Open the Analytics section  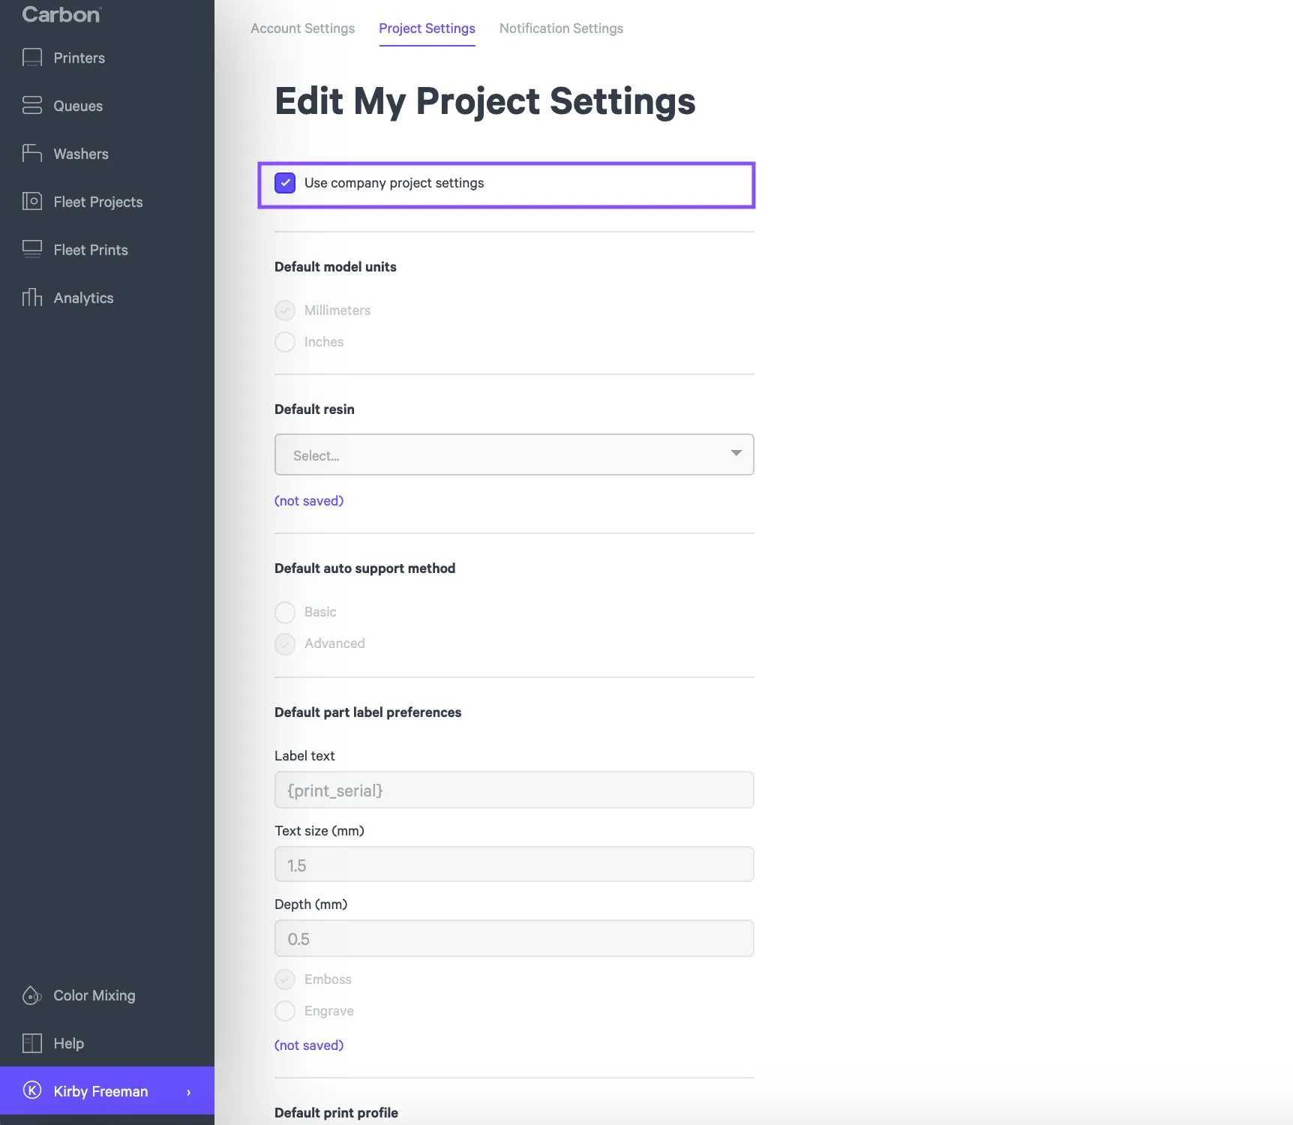[x=84, y=298]
